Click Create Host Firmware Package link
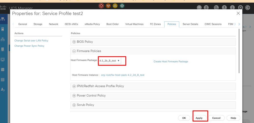Screen dimensions: 254x123 click(171, 61)
